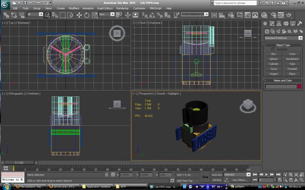The width and height of the screenshot is (305, 190).
Task: Select the Rotate tool
Action: pyautogui.click(x=87, y=15)
